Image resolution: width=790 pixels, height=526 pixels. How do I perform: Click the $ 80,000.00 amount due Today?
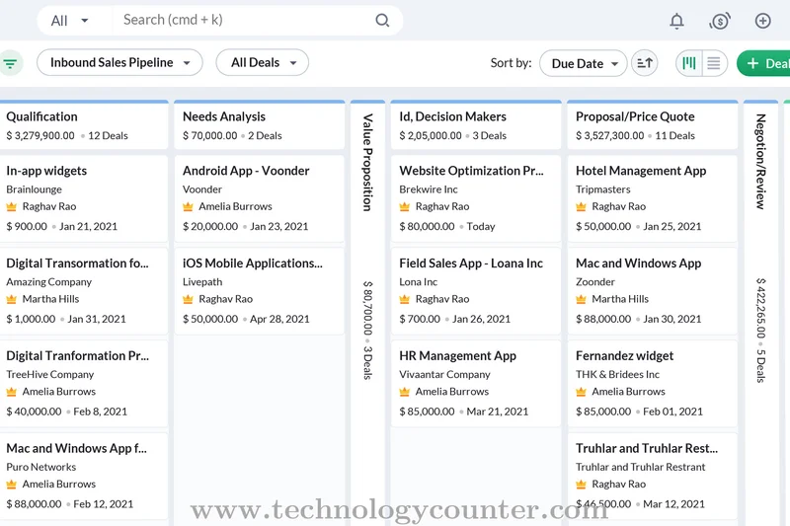click(427, 227)
